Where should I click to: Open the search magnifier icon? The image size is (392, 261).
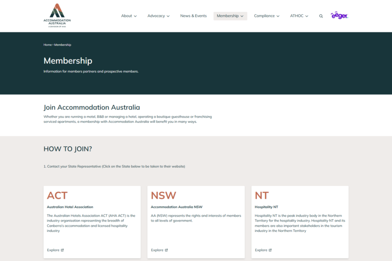coord(321,16)
